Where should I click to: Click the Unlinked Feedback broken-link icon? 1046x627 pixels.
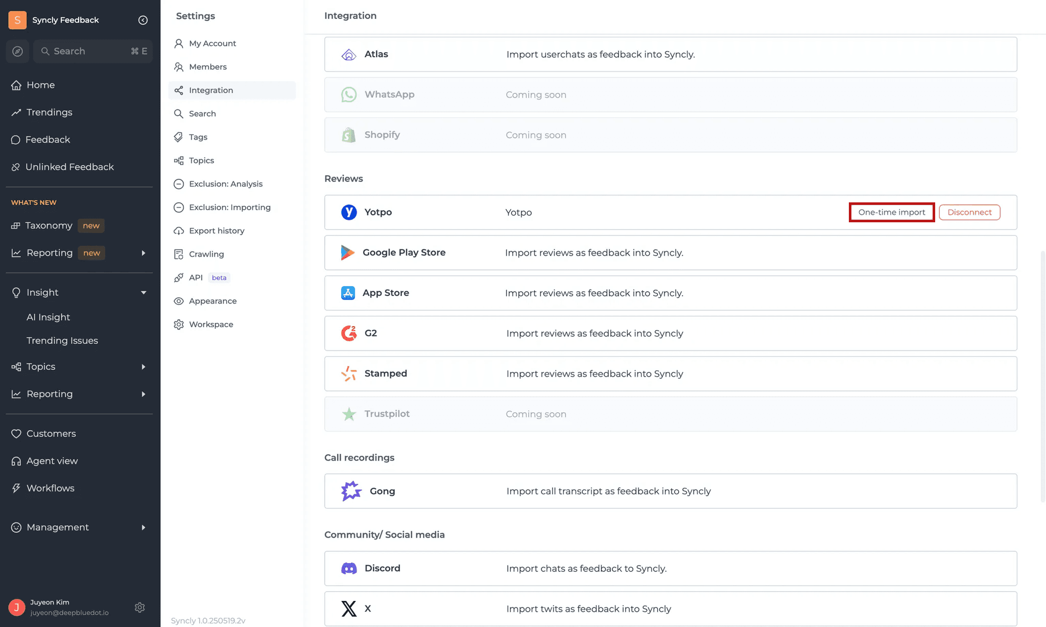(x=16, y=167)
